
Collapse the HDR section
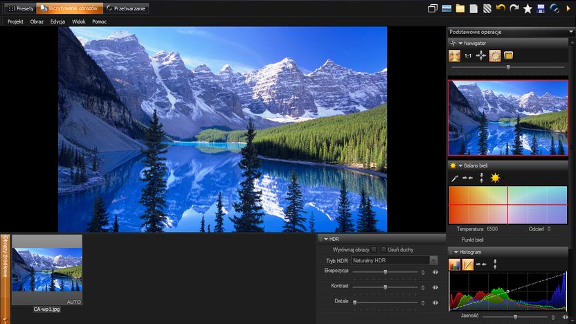pos(326,239)
